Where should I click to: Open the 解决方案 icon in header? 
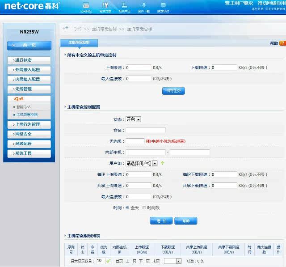point(105,6)
